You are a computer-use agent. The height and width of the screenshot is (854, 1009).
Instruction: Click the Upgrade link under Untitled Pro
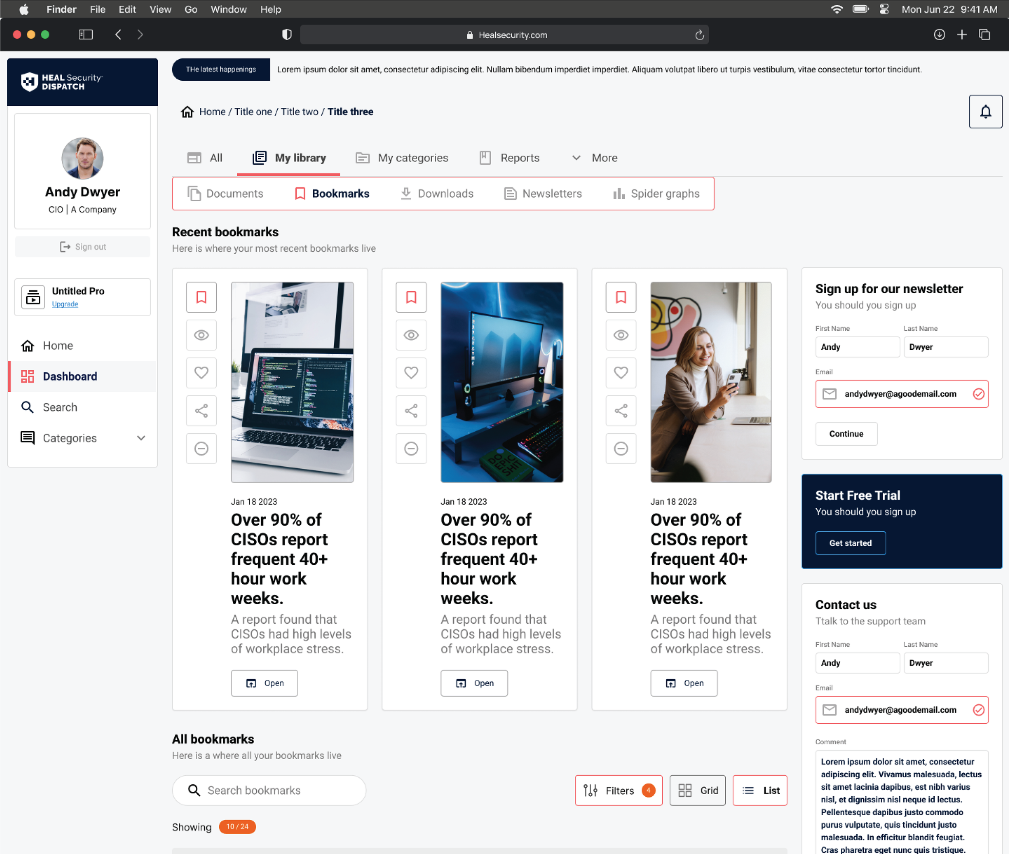coord(65,304)
